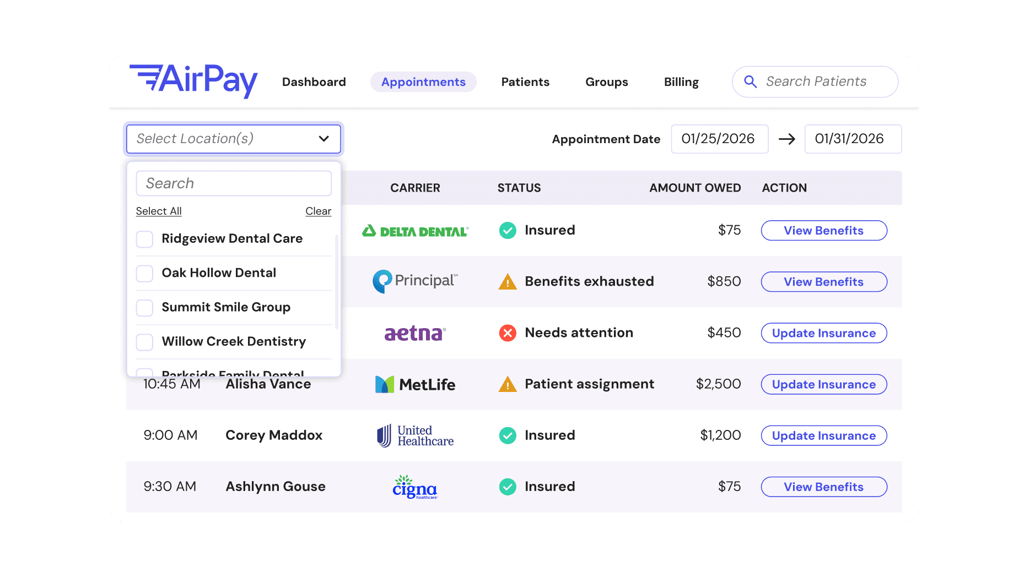Click green check icon in Delta Dental row

coord(508,230)
